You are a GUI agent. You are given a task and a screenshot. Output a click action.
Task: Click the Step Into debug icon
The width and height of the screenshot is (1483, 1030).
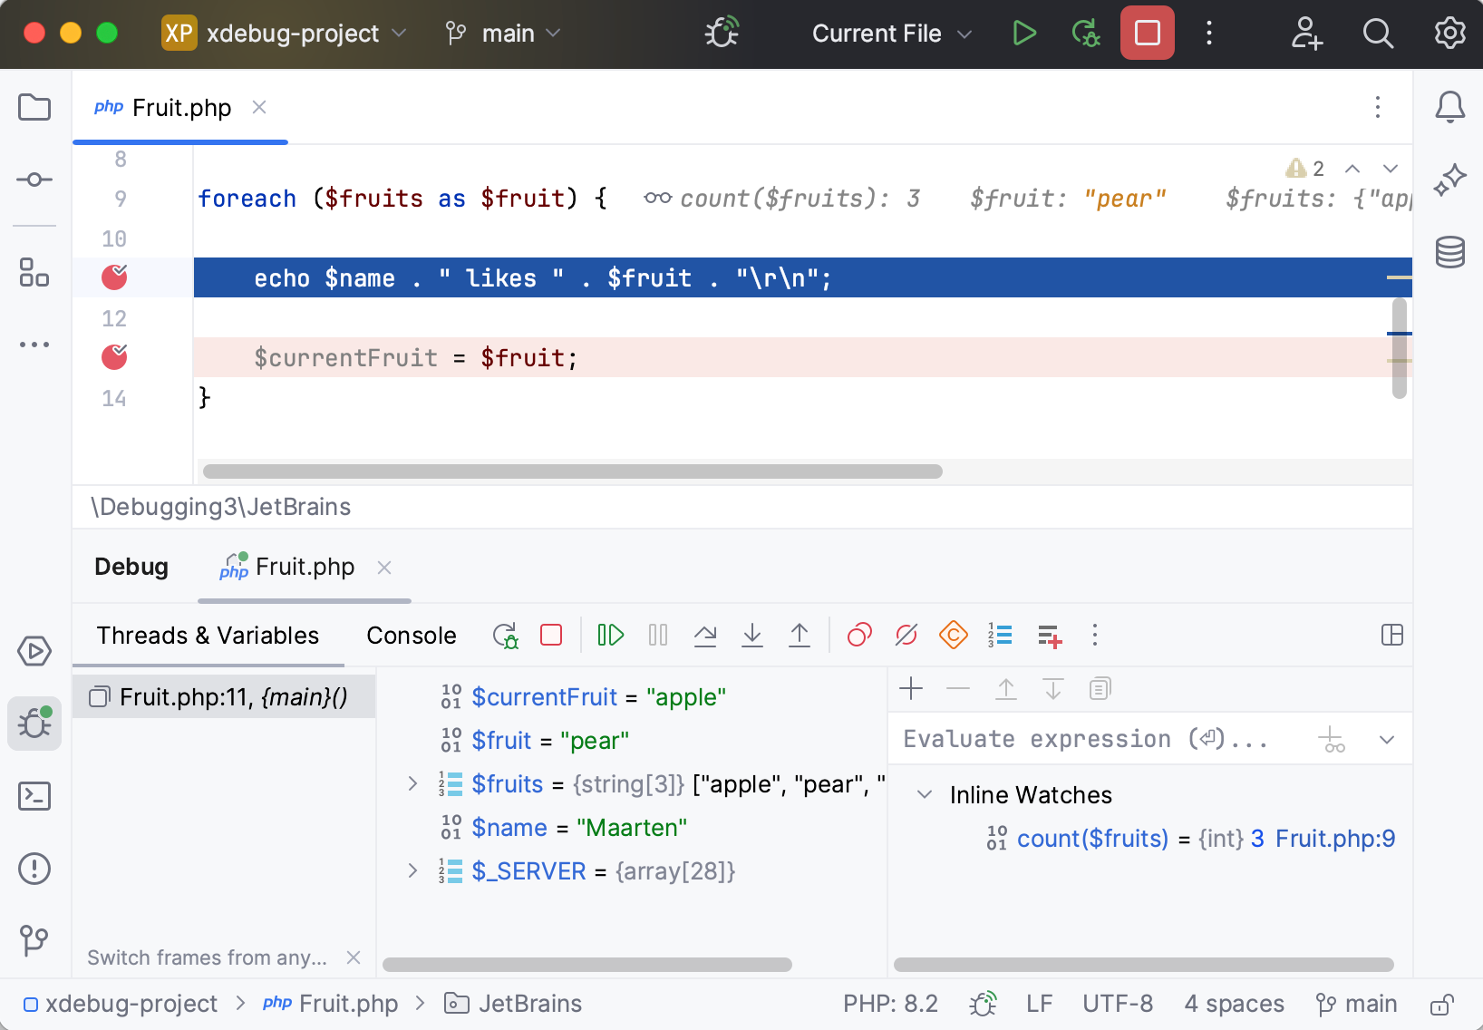752,635
